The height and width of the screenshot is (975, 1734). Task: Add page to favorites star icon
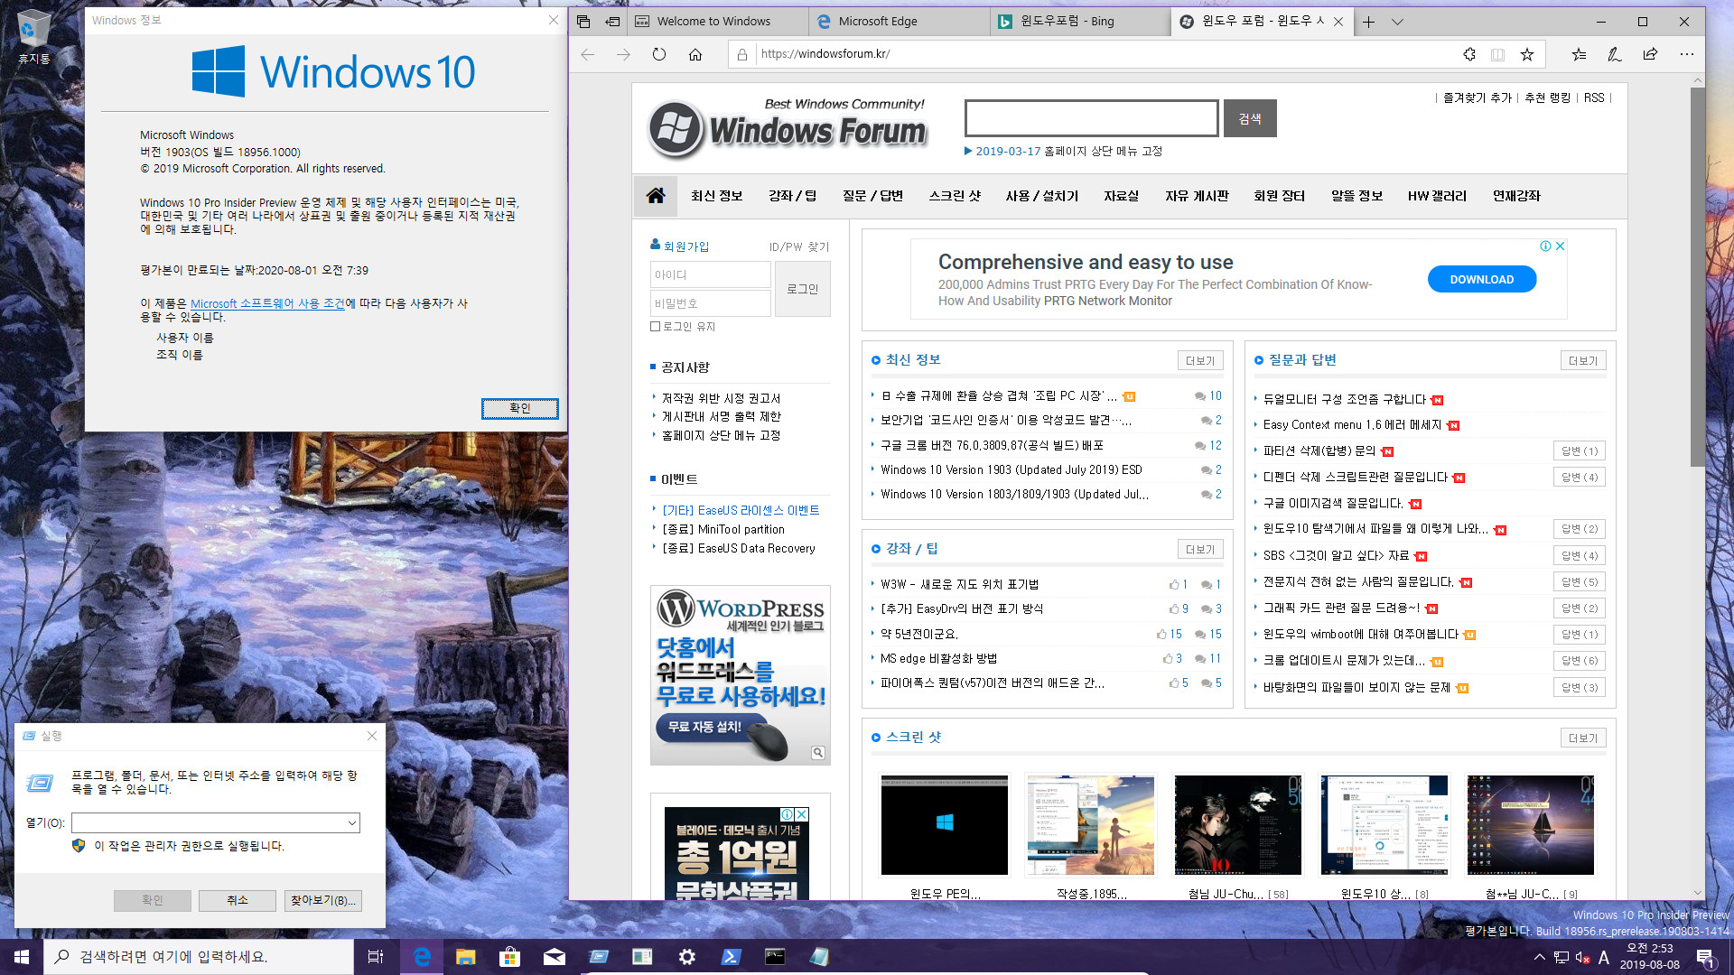pyautogui.click(x=1526, y=54)
